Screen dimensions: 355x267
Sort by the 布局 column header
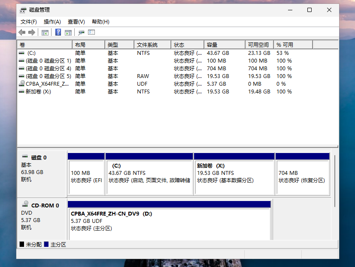88,45
